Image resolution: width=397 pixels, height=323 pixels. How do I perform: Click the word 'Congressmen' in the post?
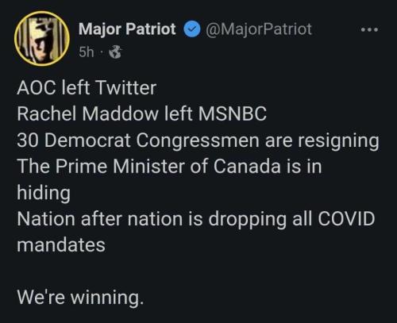[x=198, y=140]
